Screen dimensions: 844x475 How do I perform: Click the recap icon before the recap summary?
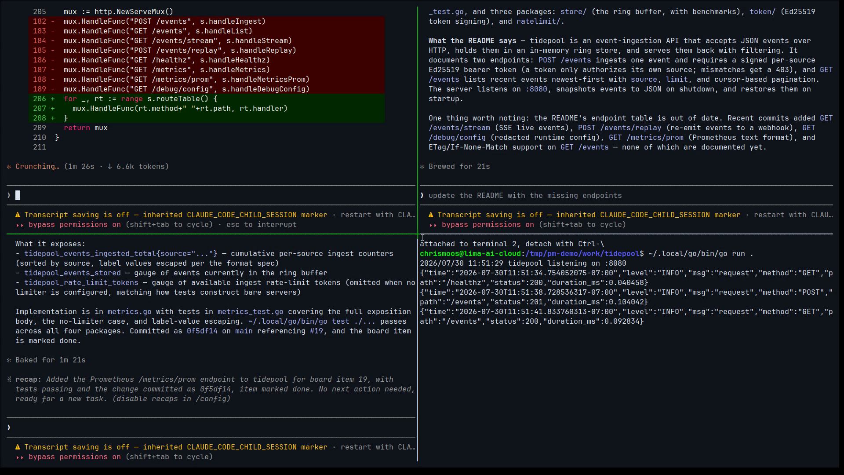click(9, 380)
